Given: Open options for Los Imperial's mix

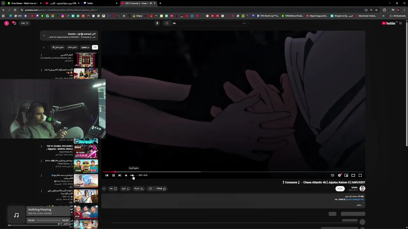Looking at the screenshot, I should tap(41, 55).
